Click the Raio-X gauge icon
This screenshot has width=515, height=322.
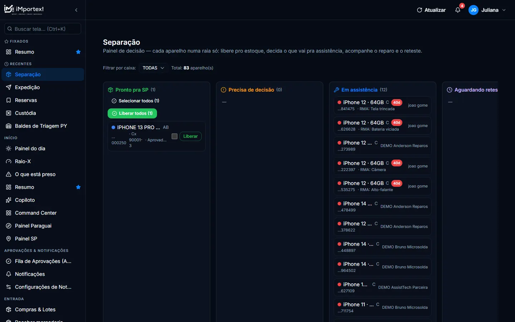[x=9, y=161]
